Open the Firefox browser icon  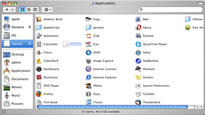point(39,94)
